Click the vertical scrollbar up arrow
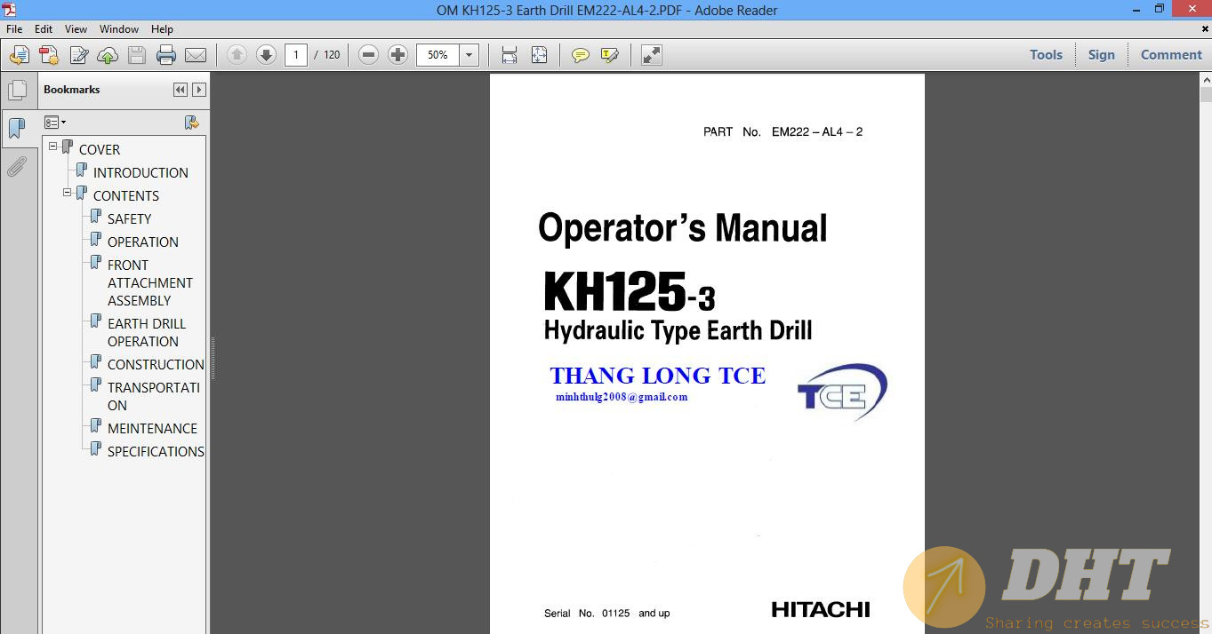This screenshot has width=1212, height=634. [x=1206, y=80]
